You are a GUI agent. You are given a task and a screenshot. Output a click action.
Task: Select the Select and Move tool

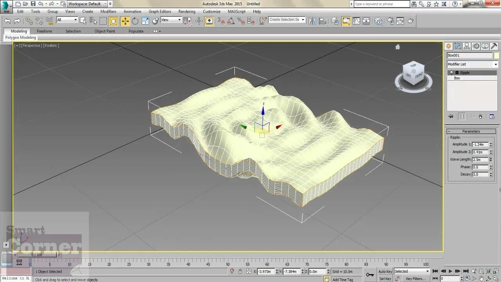(125, 20)
